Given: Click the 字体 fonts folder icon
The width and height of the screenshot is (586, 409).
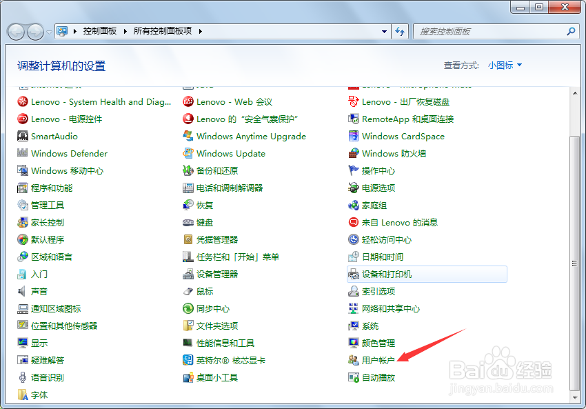Looking at the screenshot, I should [23, 395].
